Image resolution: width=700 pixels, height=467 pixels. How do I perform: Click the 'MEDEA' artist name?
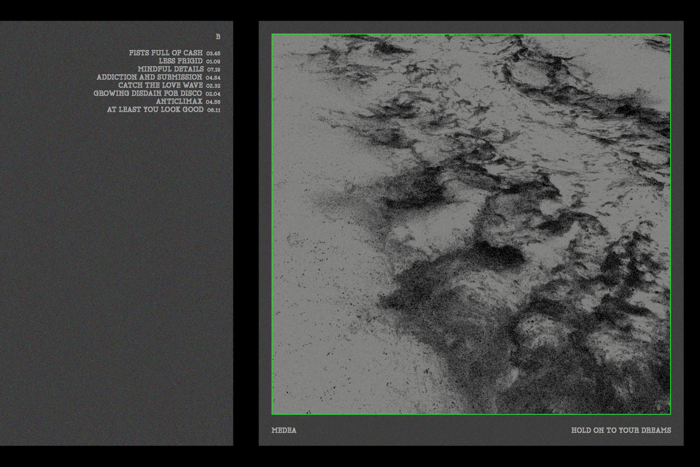pos(284,430)
